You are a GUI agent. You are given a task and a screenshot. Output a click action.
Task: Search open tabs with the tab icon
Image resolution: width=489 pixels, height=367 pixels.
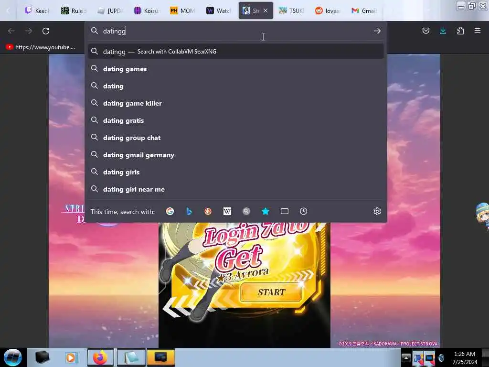tap(285, 211)
